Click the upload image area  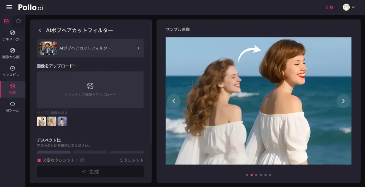coord(90,89)
